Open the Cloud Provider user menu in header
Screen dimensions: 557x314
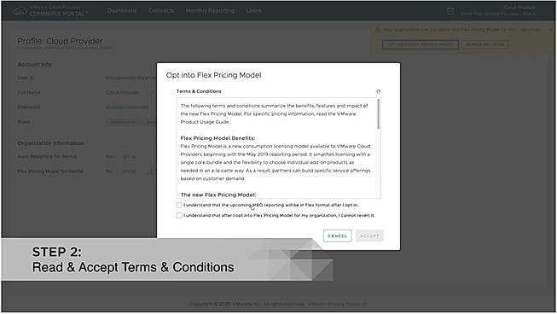[498, 10]
